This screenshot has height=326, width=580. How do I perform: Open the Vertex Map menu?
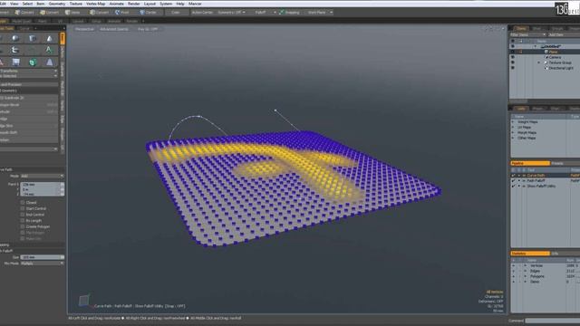(96, 4)
